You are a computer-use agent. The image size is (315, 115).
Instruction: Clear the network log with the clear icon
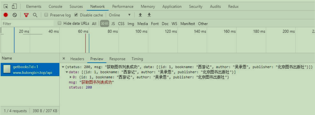click(15, 15)
